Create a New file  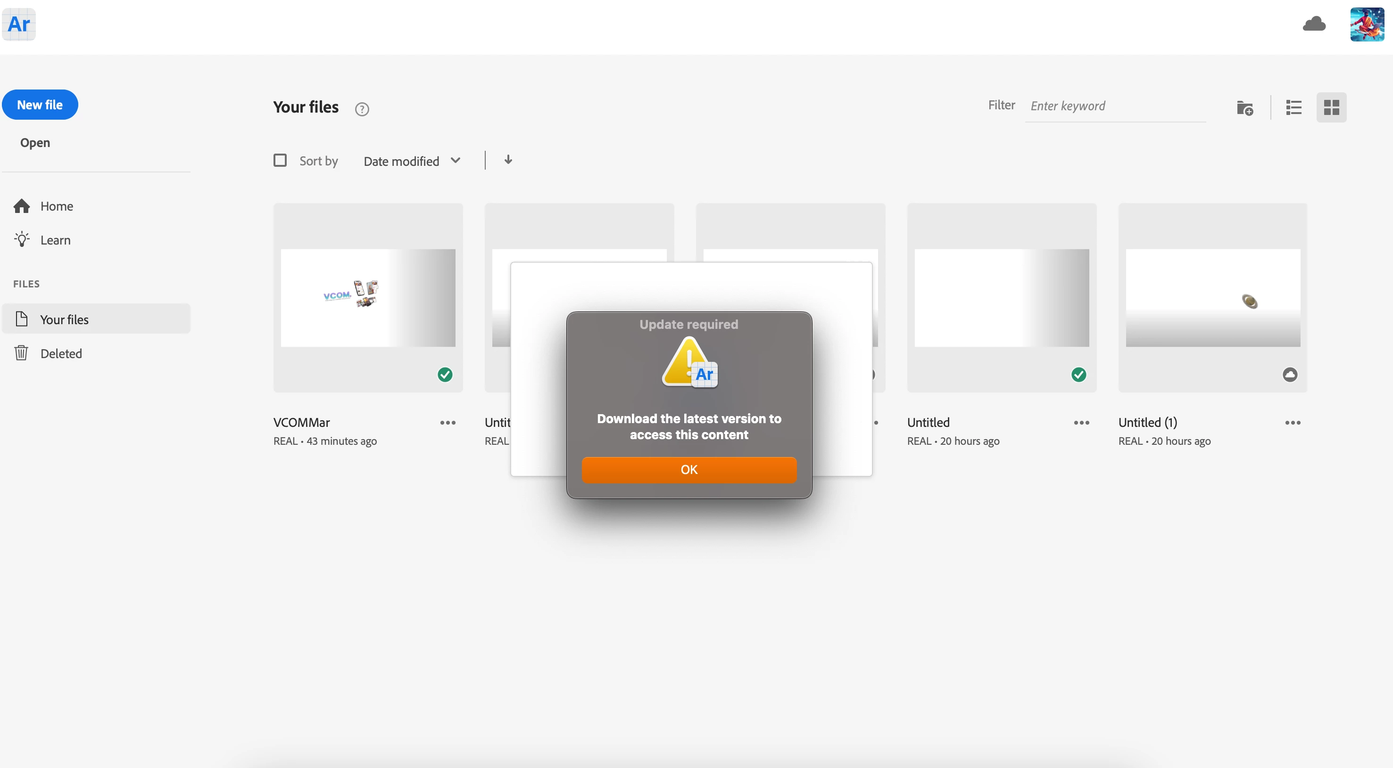click(40, 105)
